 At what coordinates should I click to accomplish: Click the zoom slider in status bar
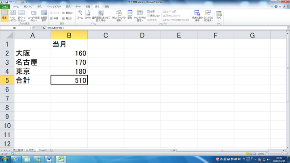coord(277,154)
